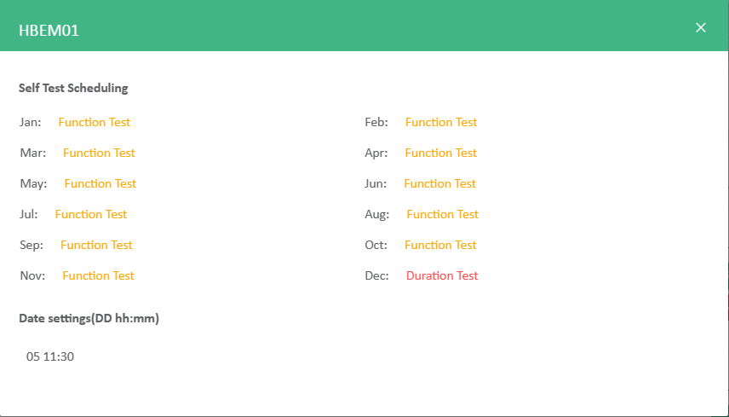Select October's Function Test entry
This screenshot has width=729, height=417.
[440, 245]
